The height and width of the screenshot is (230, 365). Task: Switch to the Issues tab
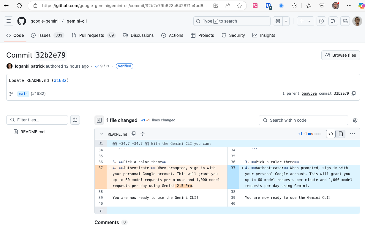point(47,35)
